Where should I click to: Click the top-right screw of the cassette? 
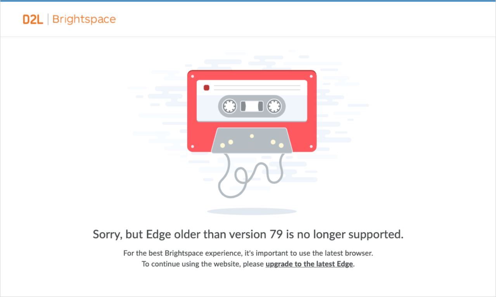point(311,76)
